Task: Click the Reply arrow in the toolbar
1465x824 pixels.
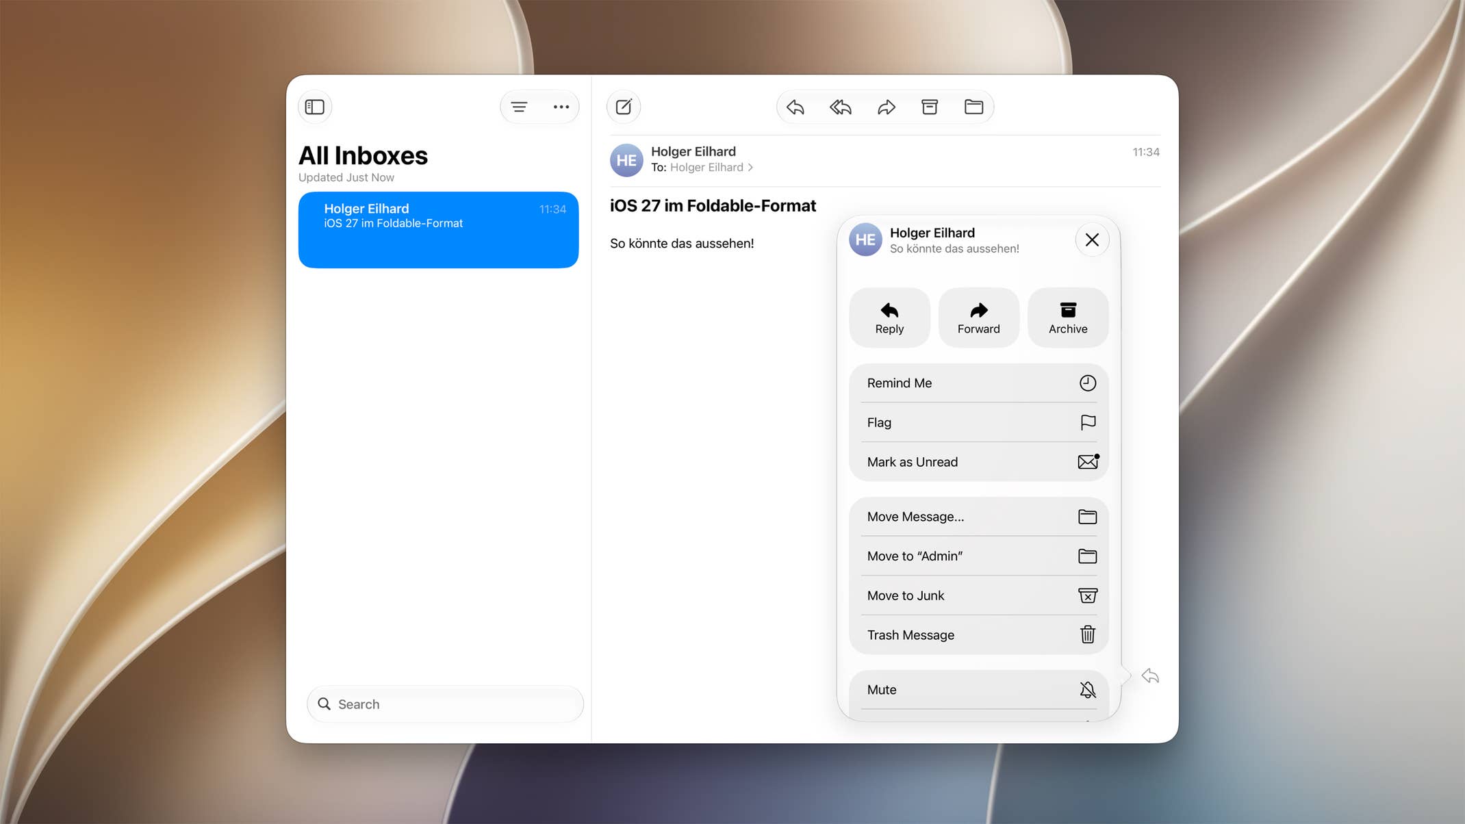Action: 795,107
